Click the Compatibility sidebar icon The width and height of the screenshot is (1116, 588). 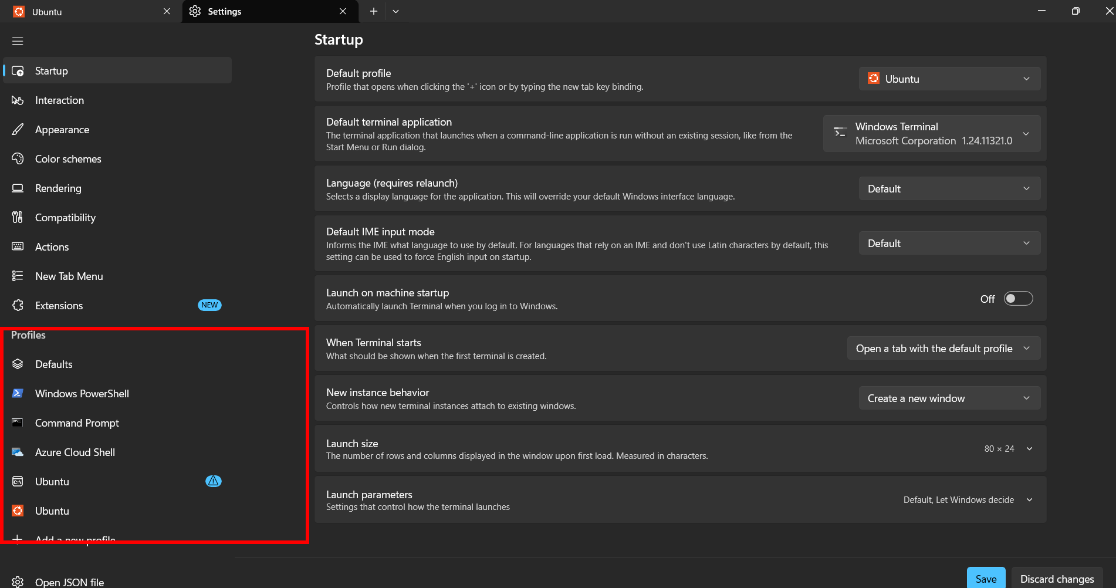[x=18, y=218]
